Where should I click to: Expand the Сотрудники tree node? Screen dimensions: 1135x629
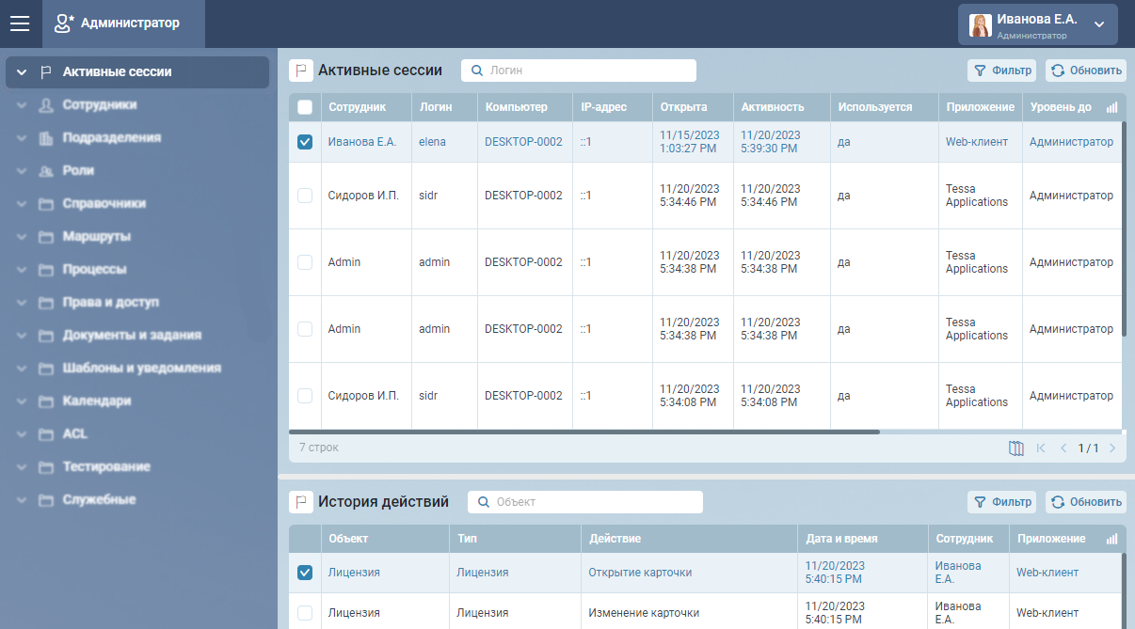tap(22, 105)
